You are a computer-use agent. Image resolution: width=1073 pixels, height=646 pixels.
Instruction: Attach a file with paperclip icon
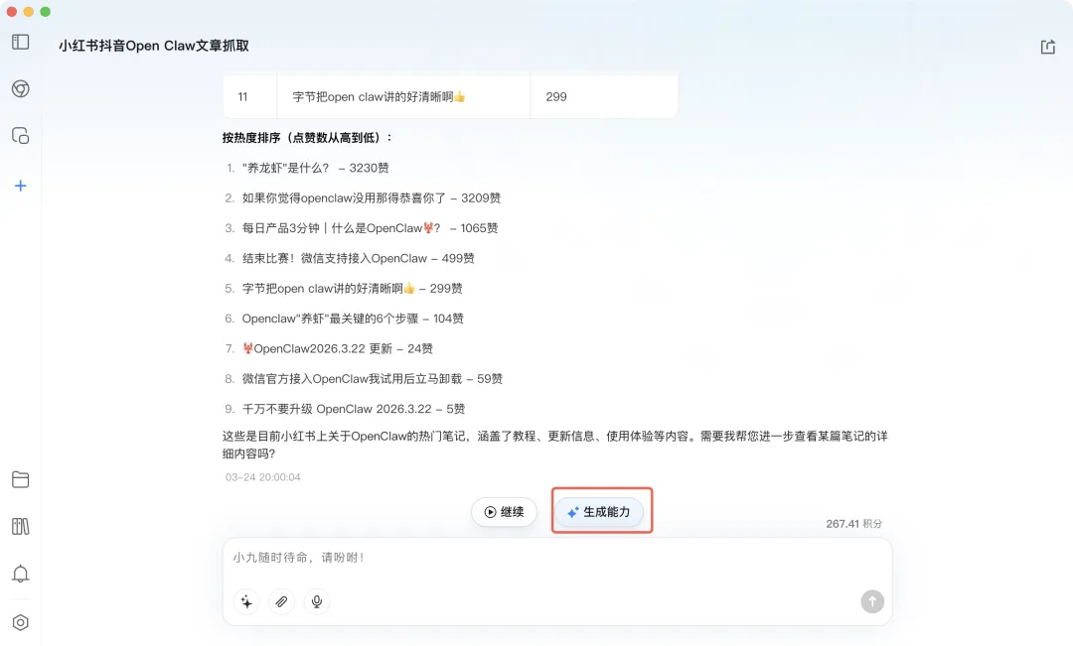point(281,601)
